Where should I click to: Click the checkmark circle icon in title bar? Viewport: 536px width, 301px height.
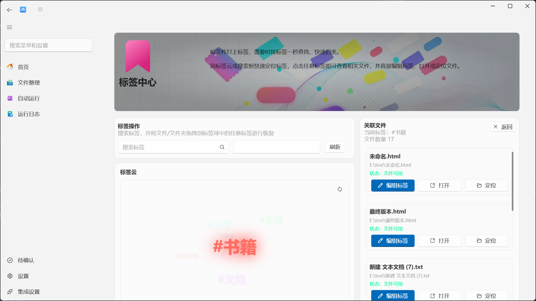[x=40, y=9]
